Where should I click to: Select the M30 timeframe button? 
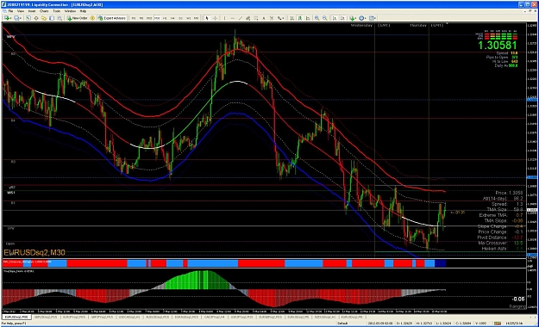(x=157, y=18)
